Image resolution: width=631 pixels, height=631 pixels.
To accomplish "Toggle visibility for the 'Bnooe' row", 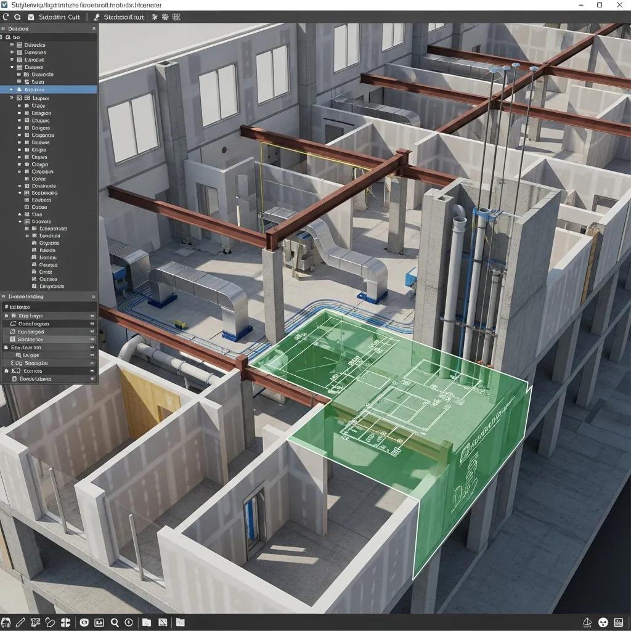I will (92, 355).
